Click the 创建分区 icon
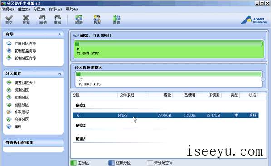This screenshot has width=271, height=166. (9, 105)
